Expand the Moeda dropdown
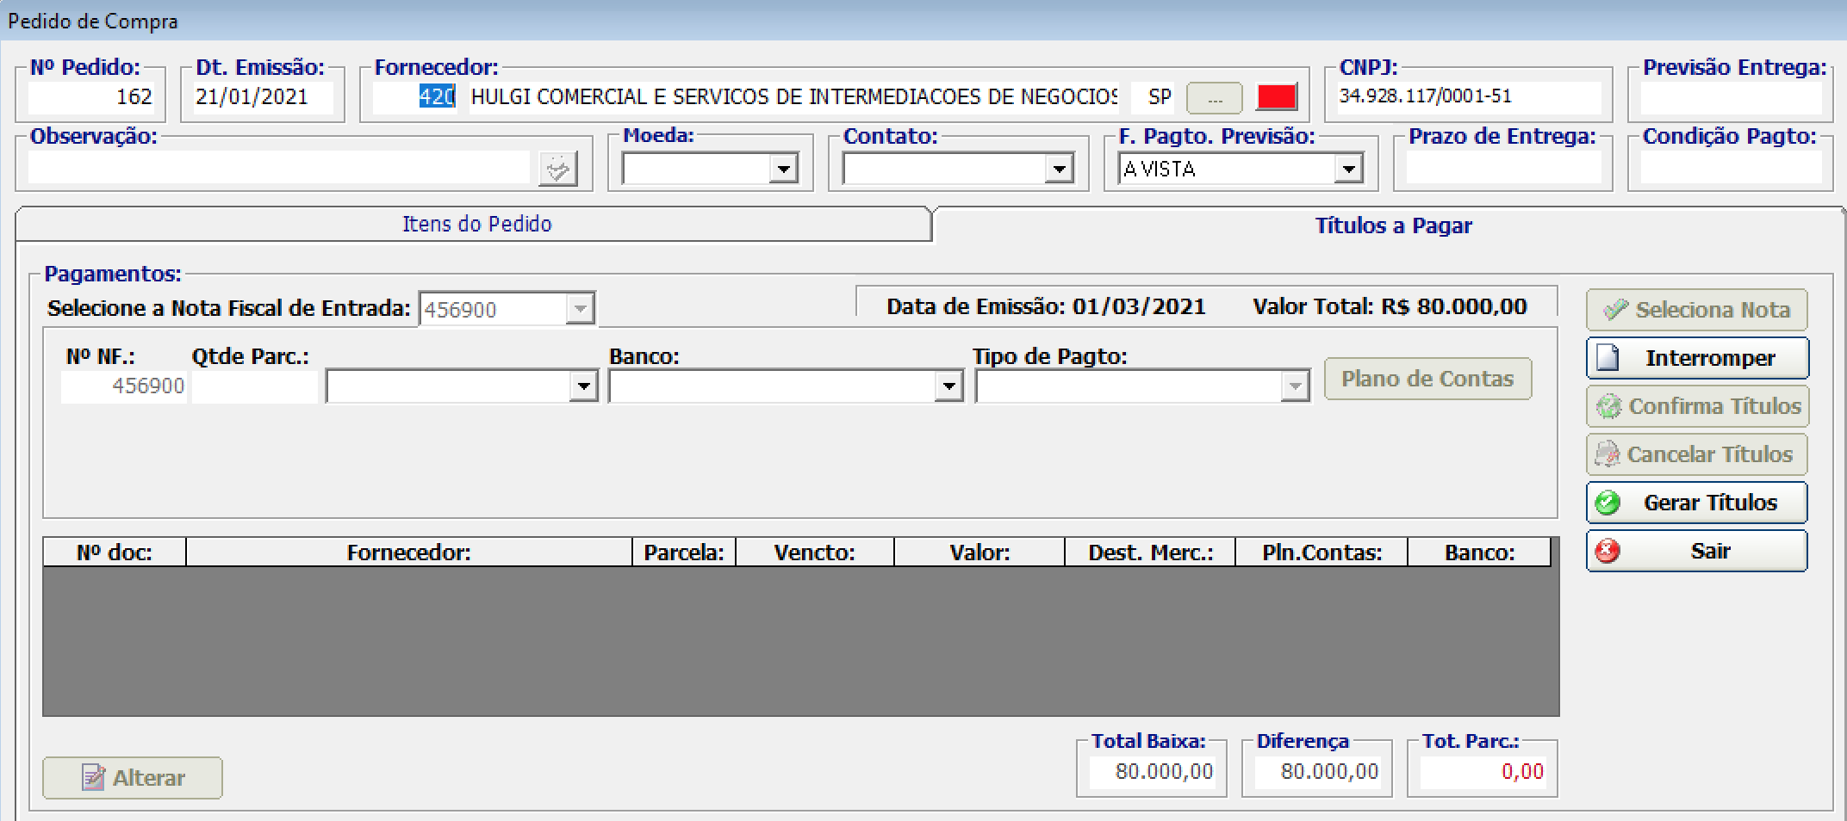The width and height of the screenshot is (1847, 821). click(x=783, y=169)
